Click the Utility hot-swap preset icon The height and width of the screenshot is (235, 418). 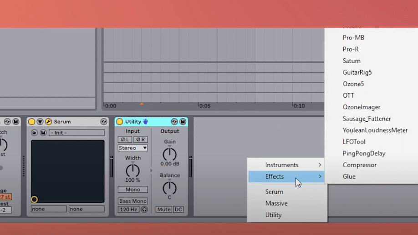pyautogui.click(x=174, y=122)
